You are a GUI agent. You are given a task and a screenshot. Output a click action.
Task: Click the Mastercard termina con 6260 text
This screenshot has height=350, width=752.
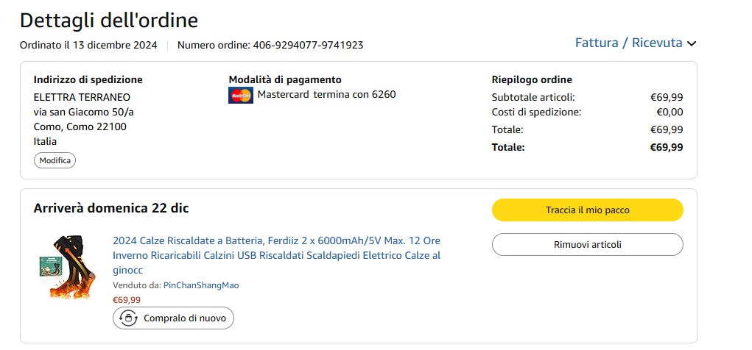[x=326, y=94]
